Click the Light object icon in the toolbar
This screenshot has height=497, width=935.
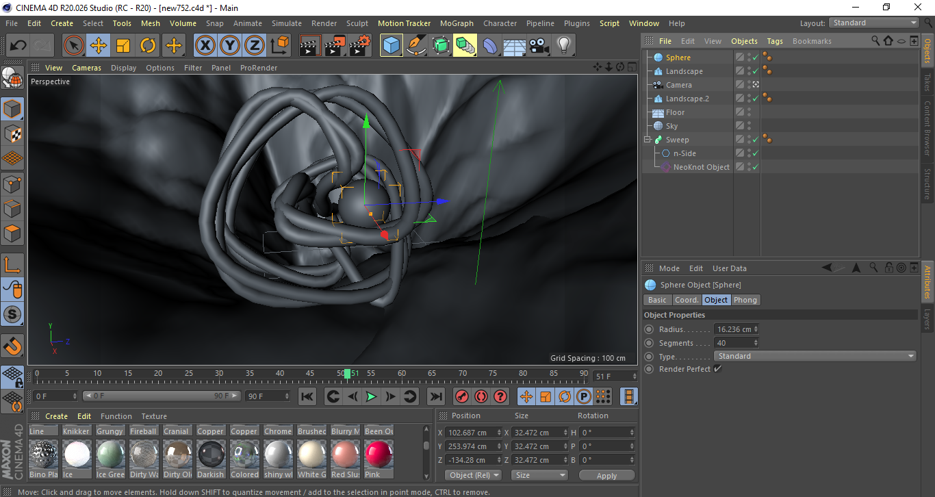[x=563, y=45]
